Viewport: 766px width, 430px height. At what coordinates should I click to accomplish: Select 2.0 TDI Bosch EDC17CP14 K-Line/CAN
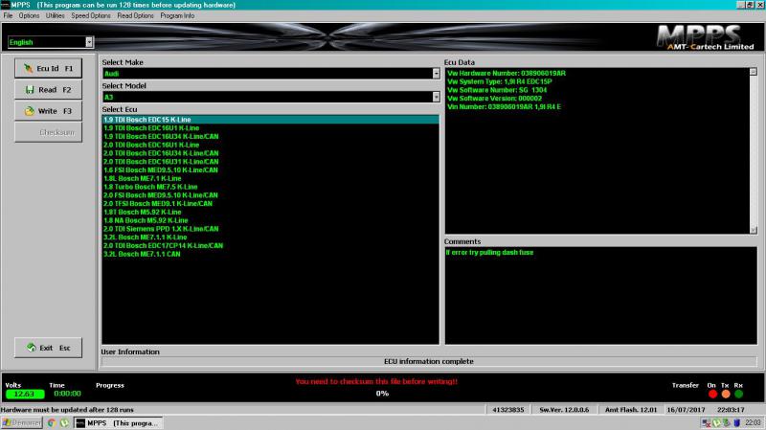tap(271, 245)
